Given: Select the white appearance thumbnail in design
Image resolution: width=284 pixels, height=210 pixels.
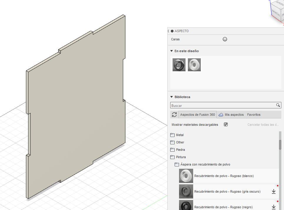Looking at the screenshot, I should tap(194, 65).
